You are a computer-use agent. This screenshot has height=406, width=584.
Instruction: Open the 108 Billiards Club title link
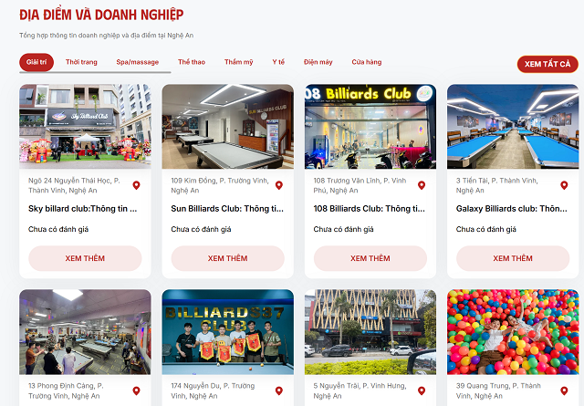tap(369, 209)
